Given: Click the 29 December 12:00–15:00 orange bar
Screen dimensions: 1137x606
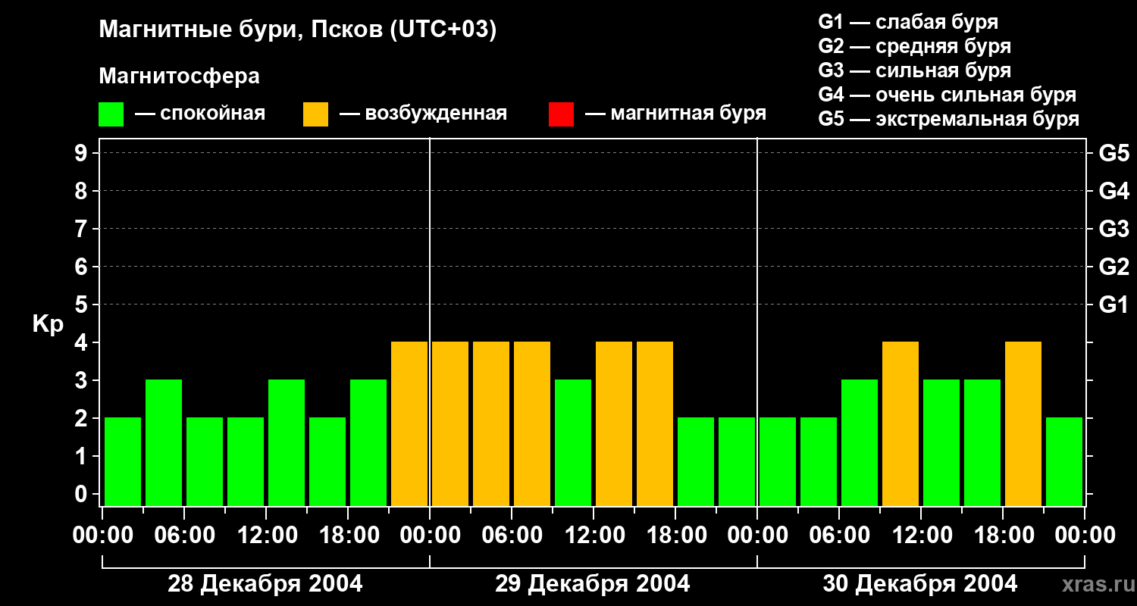Looking at the screenshot, I should (614, 423).
